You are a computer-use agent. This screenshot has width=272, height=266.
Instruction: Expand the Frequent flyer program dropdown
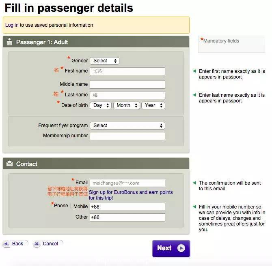[x=127, y=126]
